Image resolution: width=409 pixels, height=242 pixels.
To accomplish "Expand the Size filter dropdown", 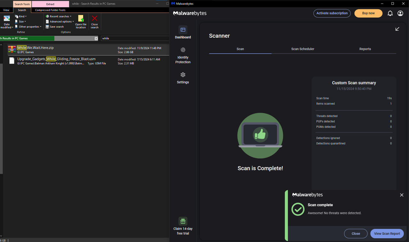I will pos(20,21).
